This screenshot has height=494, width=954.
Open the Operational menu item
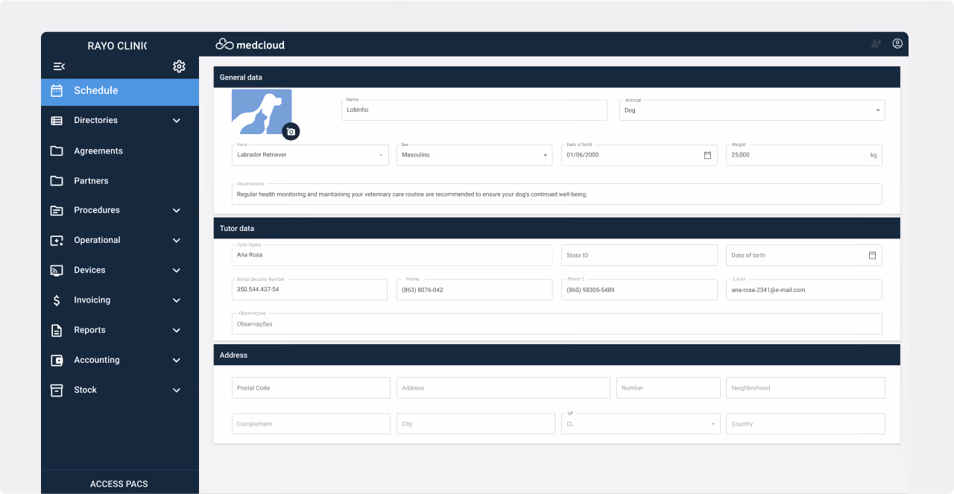[x=97, y=240]
